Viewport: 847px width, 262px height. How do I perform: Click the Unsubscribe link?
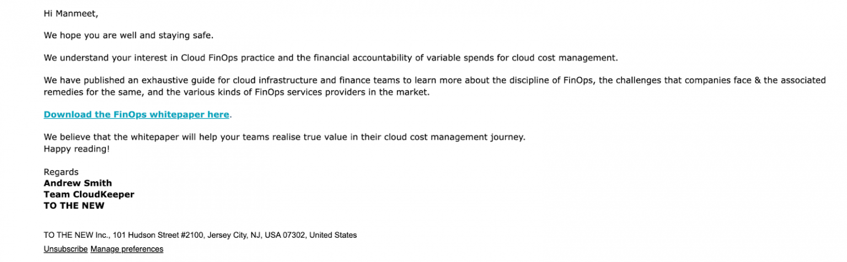pos(66,249)
